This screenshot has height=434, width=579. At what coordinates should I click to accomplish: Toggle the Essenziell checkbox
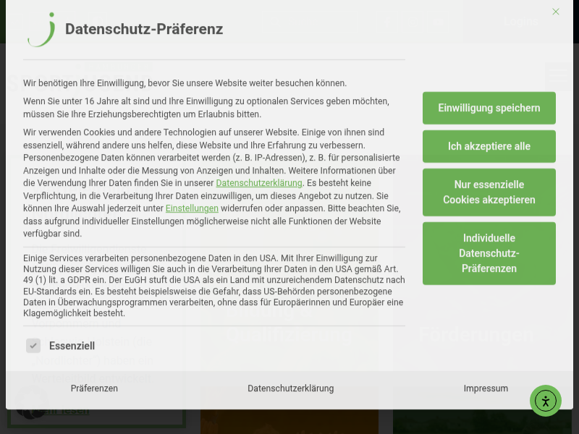[x=33, y=346]
